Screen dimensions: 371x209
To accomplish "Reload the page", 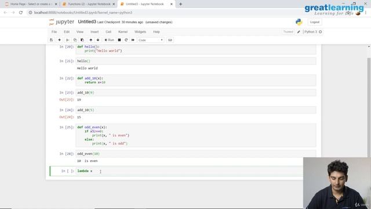I will pyautogui.click(x=21, y=13).
